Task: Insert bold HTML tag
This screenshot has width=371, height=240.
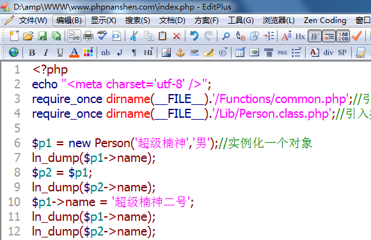Action: point(32,52)
